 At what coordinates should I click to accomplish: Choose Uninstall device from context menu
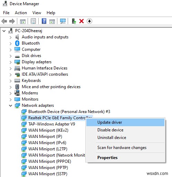125,138
